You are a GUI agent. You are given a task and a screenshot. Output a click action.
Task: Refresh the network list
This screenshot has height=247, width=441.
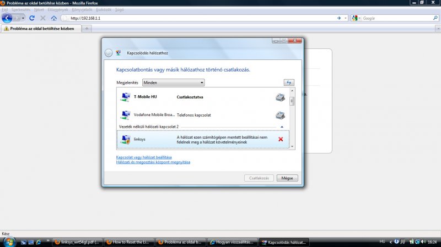289,83
